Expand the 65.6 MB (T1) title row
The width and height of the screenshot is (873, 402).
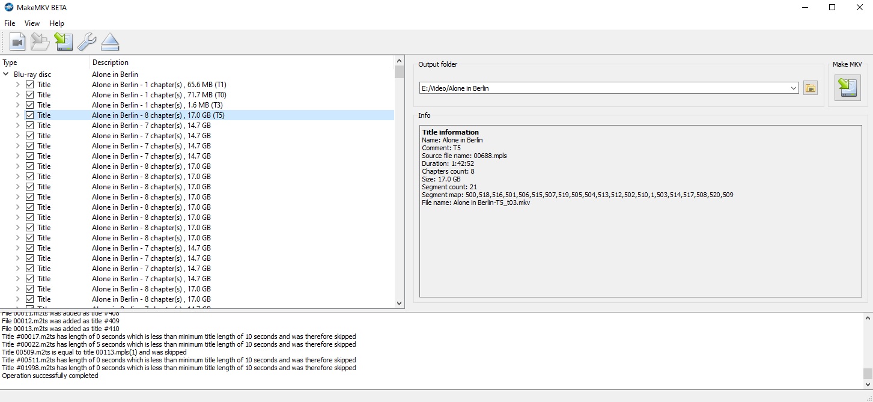point(17,85)
